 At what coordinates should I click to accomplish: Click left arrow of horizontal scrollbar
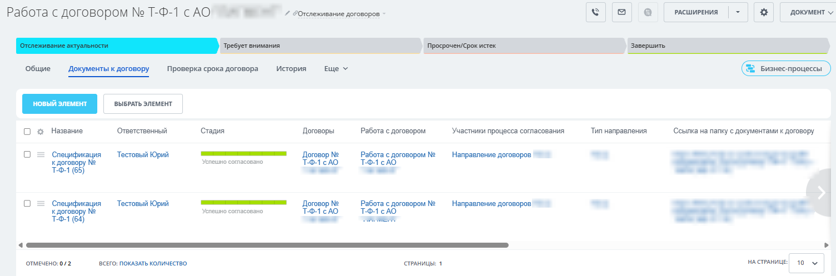pos(21,244)
